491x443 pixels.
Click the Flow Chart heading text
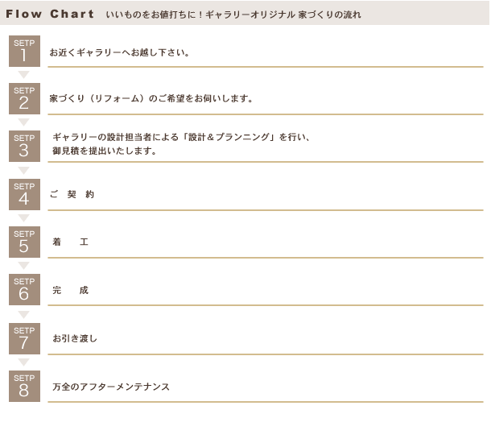[50, 14]
